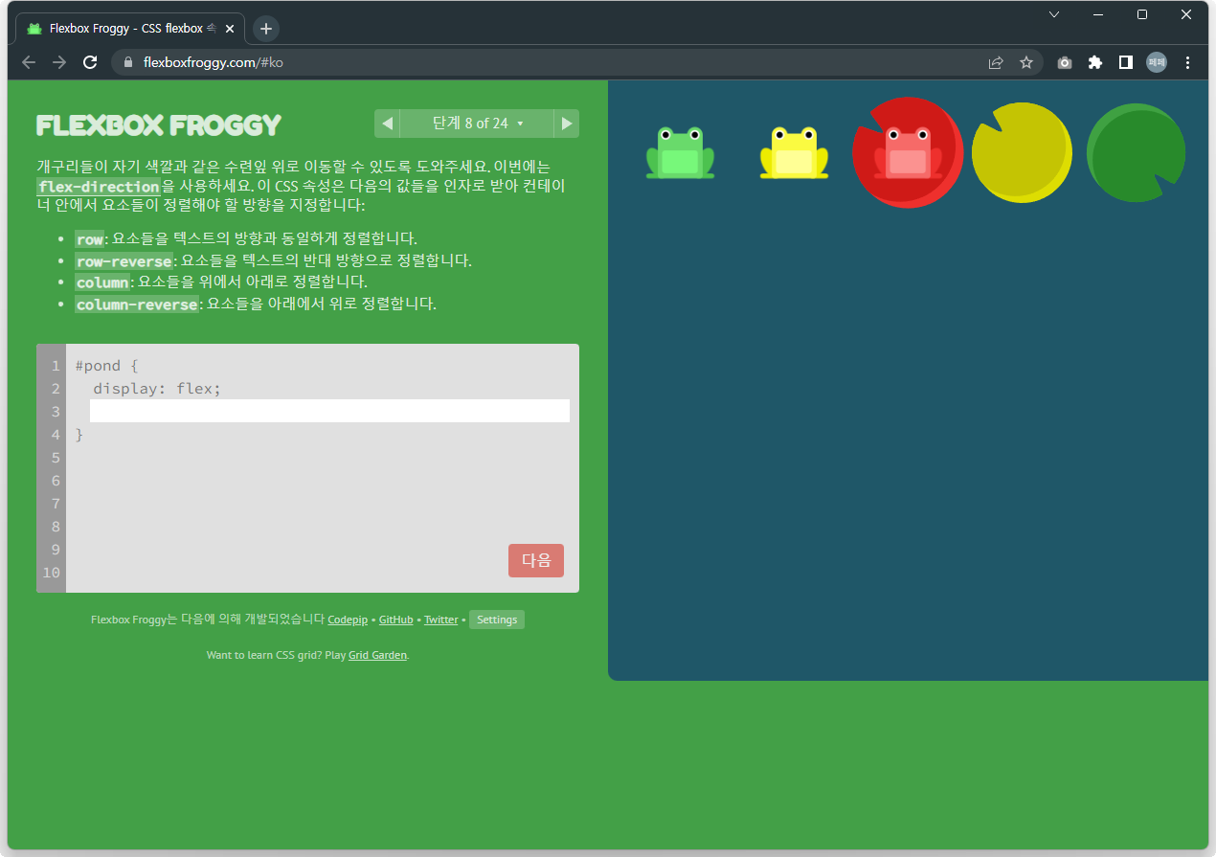
Task: Click the Flexbox Froggy logo title
Action: tap(159, 125)
